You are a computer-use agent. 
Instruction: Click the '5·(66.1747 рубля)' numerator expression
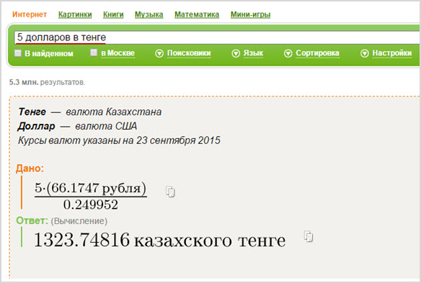pos(91,188)
